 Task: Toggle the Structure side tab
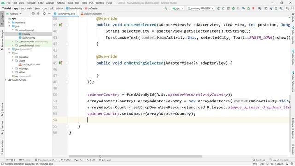(2, 109)
